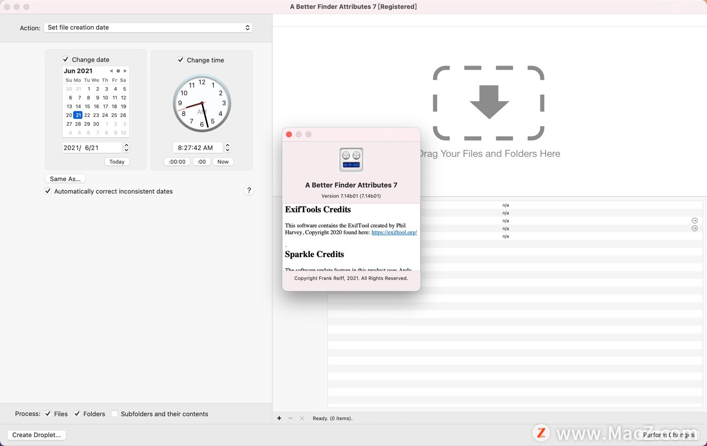Click the :00:00 reset button

(177, 162)
